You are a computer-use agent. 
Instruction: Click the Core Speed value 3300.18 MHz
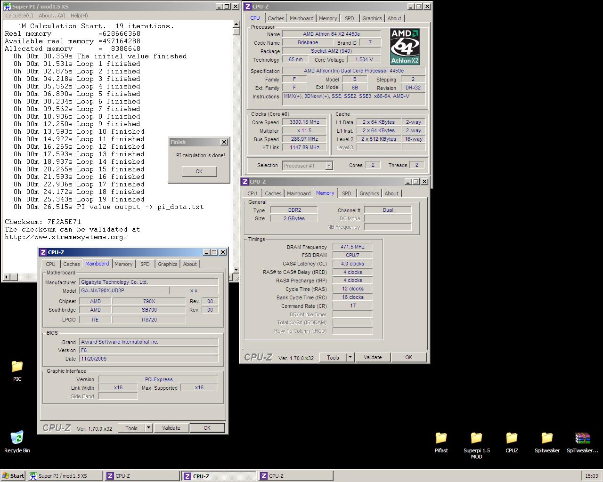coord(304,122)
